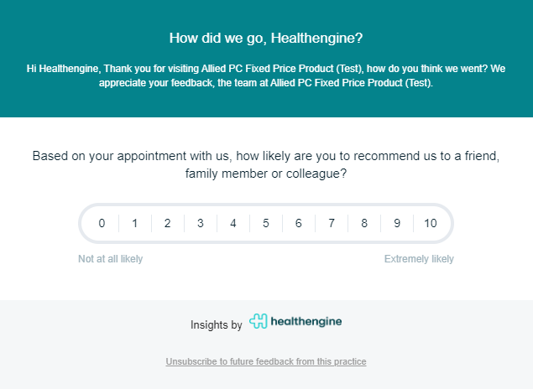The height and width of the screenshot is (389, 533).
Task: Select rating 0 on the scale
Action: (x=102, y=223)
